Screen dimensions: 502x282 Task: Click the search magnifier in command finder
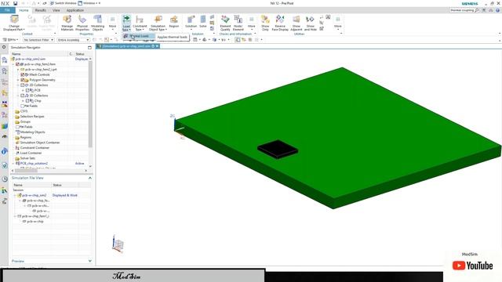[x=477, y=10]
